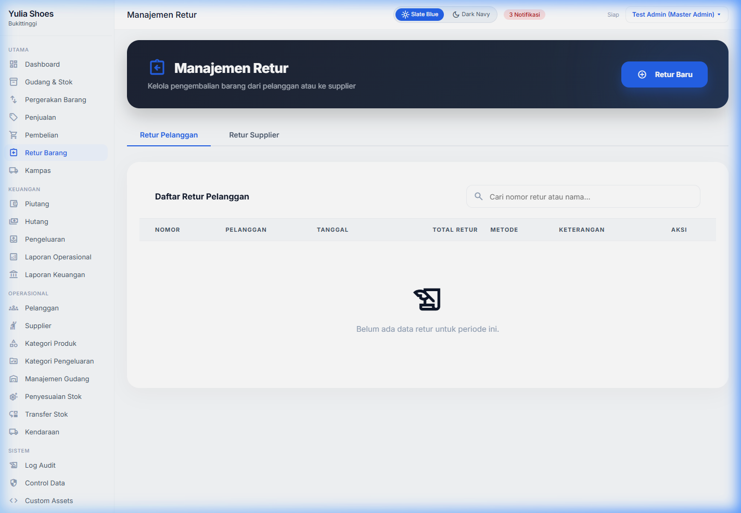Click the Penyesuaian Stok gear icon
The image size is (741, 513).
[x=14, y=396]
